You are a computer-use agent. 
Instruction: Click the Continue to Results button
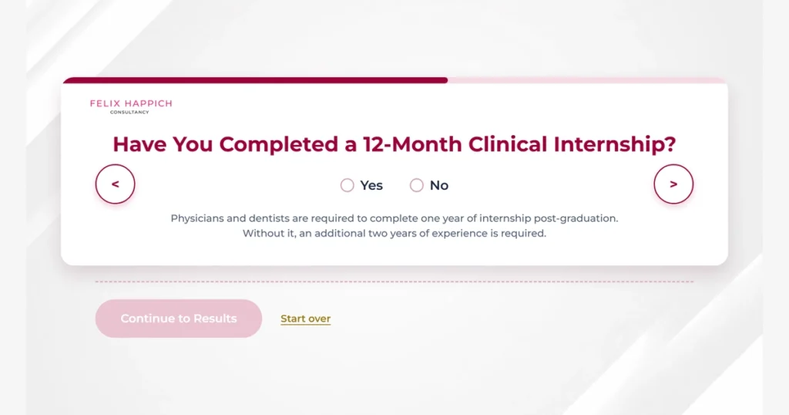pyautogui.click(x=179, y=319)
